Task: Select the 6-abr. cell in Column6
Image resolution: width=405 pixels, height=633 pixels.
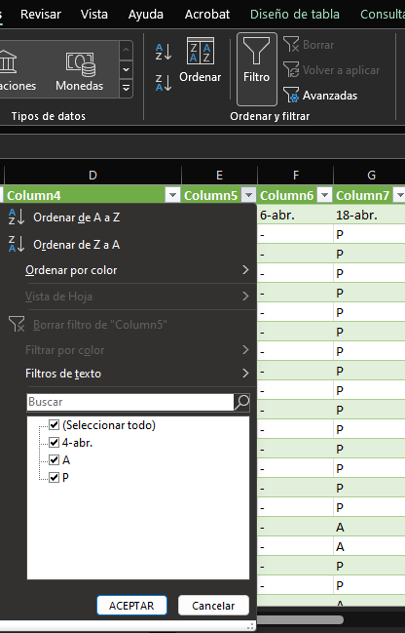Action: pos(295,216)
